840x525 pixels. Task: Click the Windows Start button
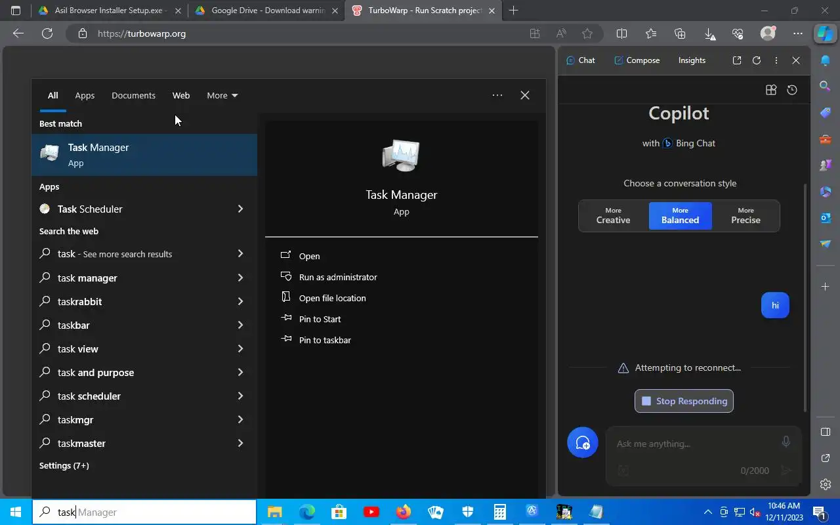16,512
